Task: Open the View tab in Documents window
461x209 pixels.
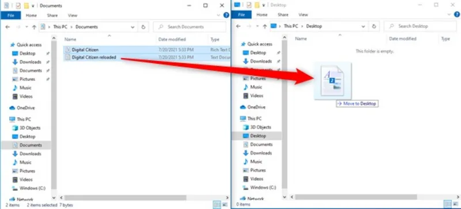Action: click(73, 16)
